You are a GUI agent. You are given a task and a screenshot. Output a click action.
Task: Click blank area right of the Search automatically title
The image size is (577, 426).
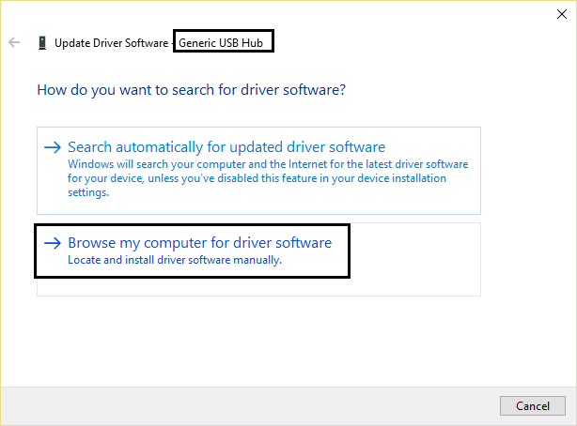pyautogui.click(x=432, y=147)
